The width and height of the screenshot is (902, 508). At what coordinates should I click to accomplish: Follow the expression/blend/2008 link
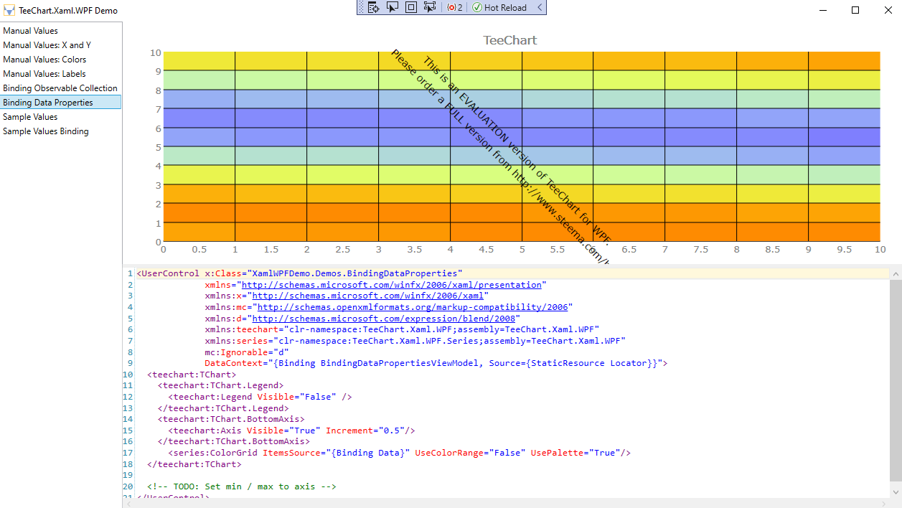tap(385, 319)
